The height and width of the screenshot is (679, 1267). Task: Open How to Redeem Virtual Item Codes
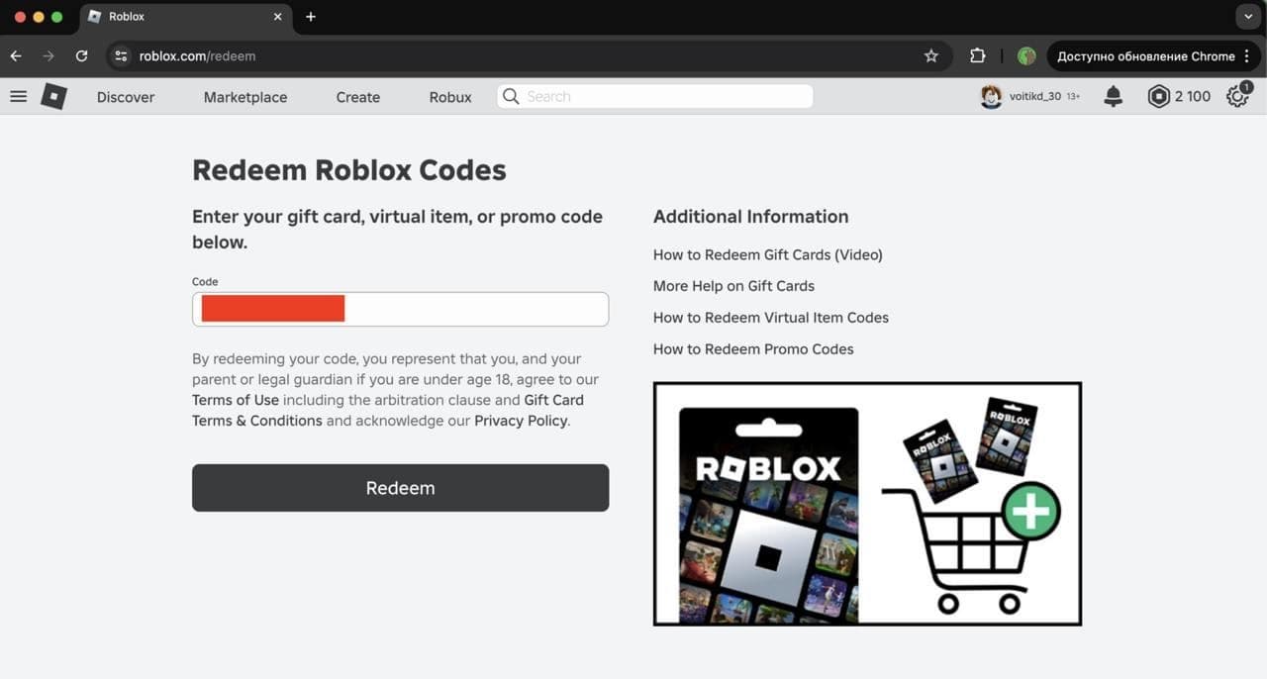pyautogui.click(x=771, y=318)
